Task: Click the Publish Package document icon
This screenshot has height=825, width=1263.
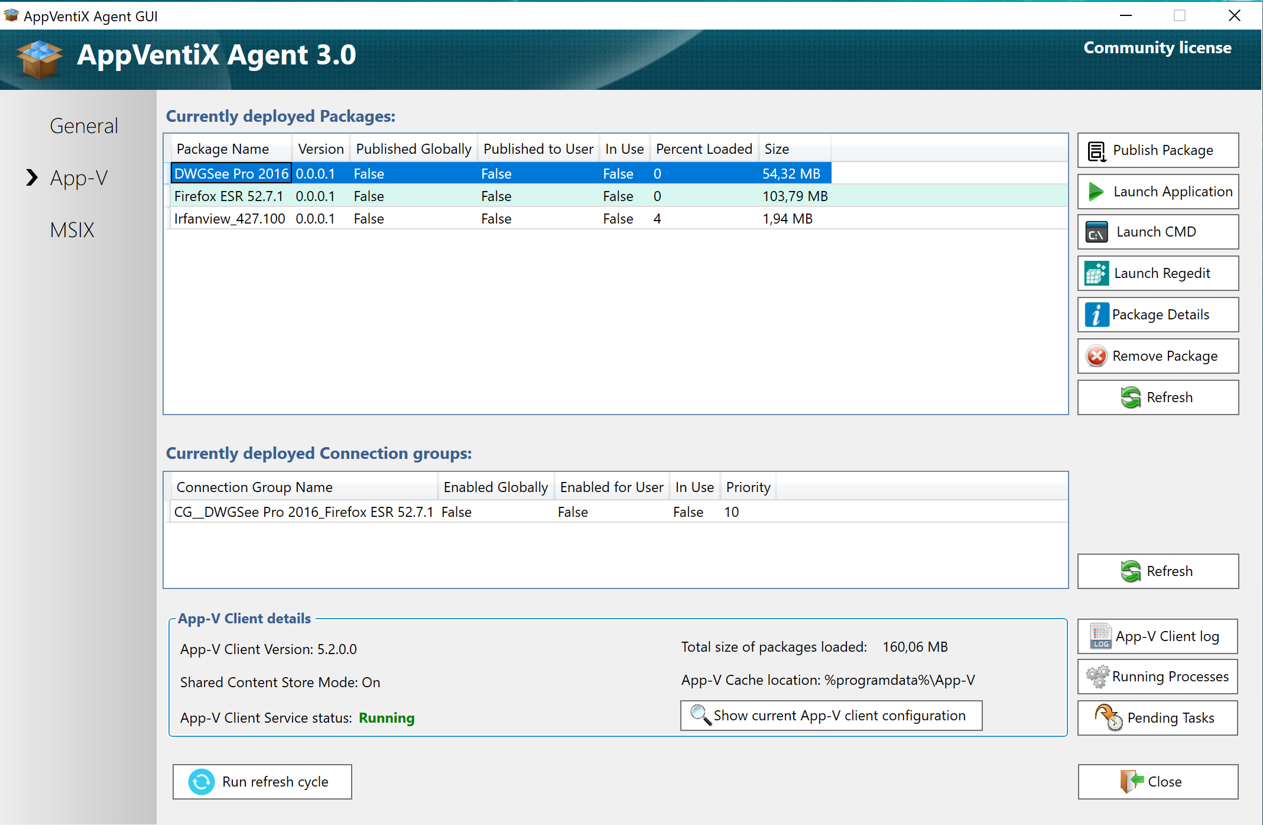Action: (1096, 151)
